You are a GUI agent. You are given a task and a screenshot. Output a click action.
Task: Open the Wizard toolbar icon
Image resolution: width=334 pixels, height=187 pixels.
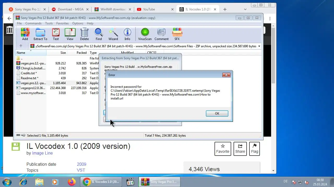[113, 34]
